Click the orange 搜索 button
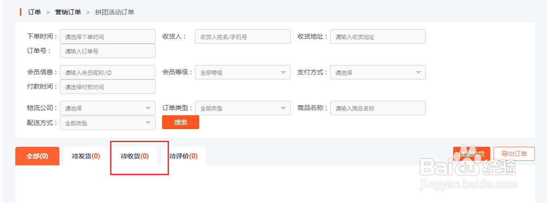This screenshot has width=547, height=203. [180, 122]
